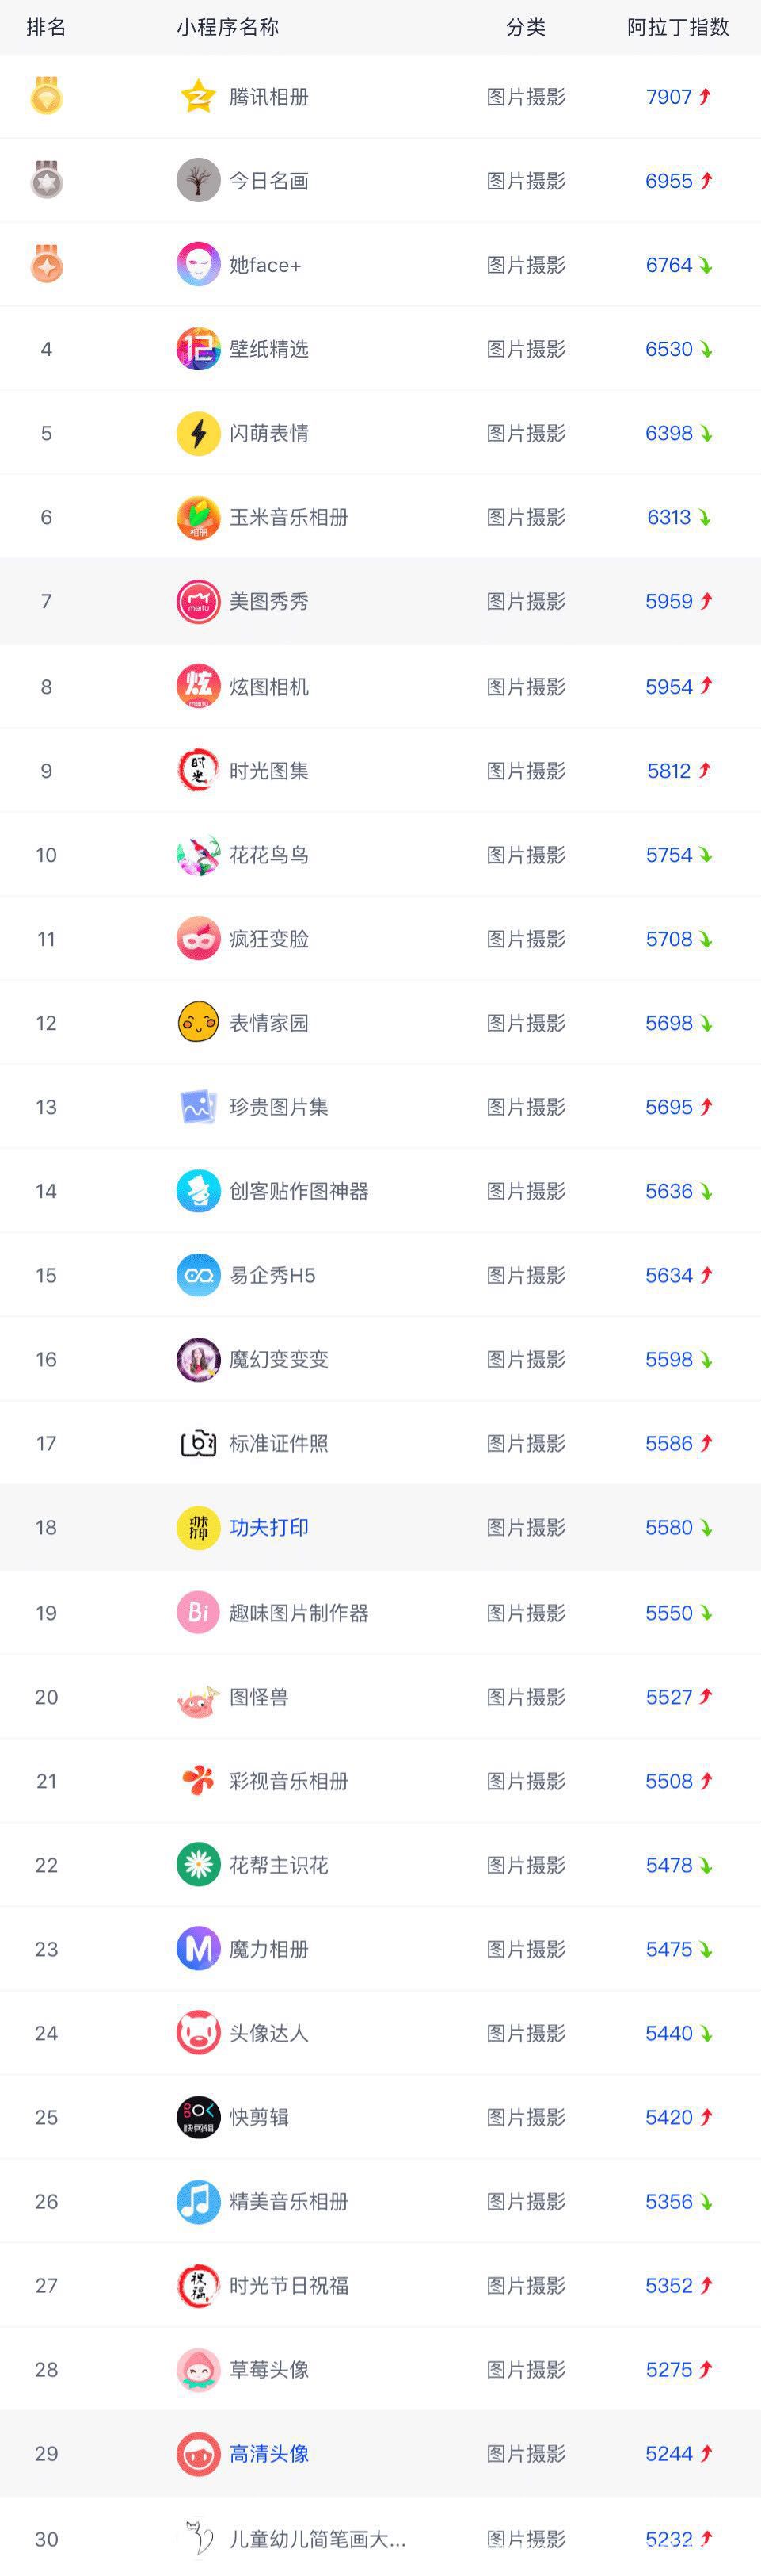Open the 易企秀H5 infinity icon
The width and height of the screenshot is (761, 2576).
tap(198, 1275)
